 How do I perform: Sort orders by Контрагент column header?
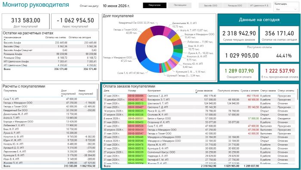coord(154,91)
